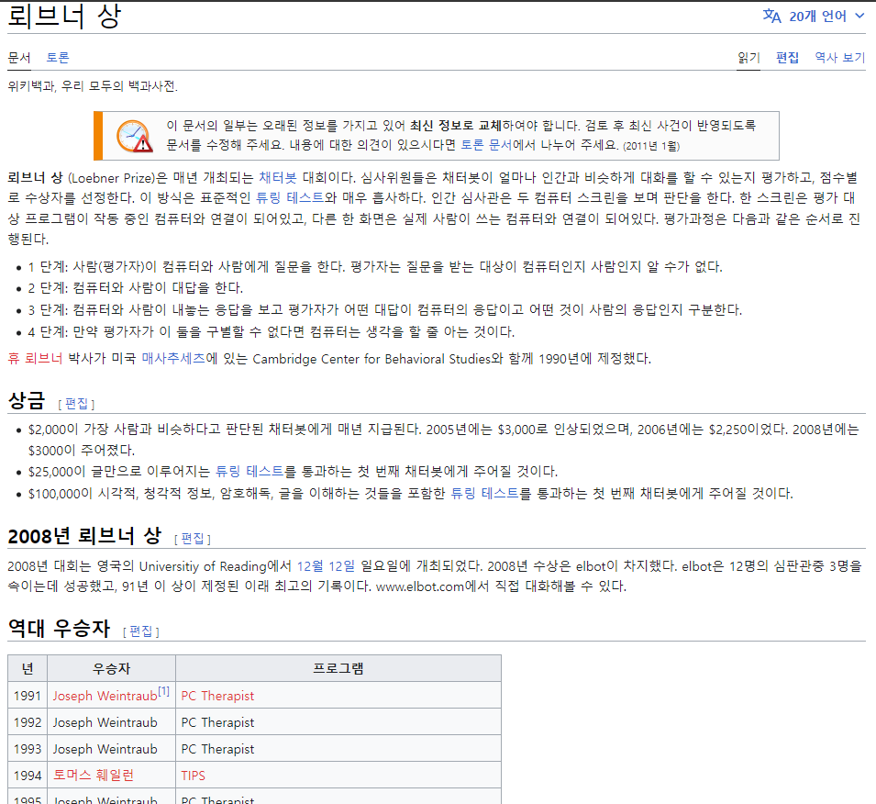Click the 우승자 column header
This screenshot has height=804, width=876.
point(111,668)
